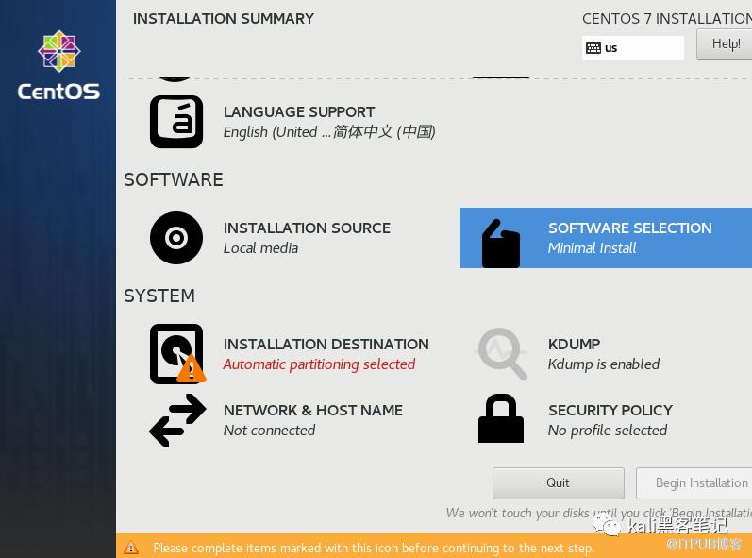Open the Network & Host Name arrows icon
Screen dimensions: 752x558
177,420
